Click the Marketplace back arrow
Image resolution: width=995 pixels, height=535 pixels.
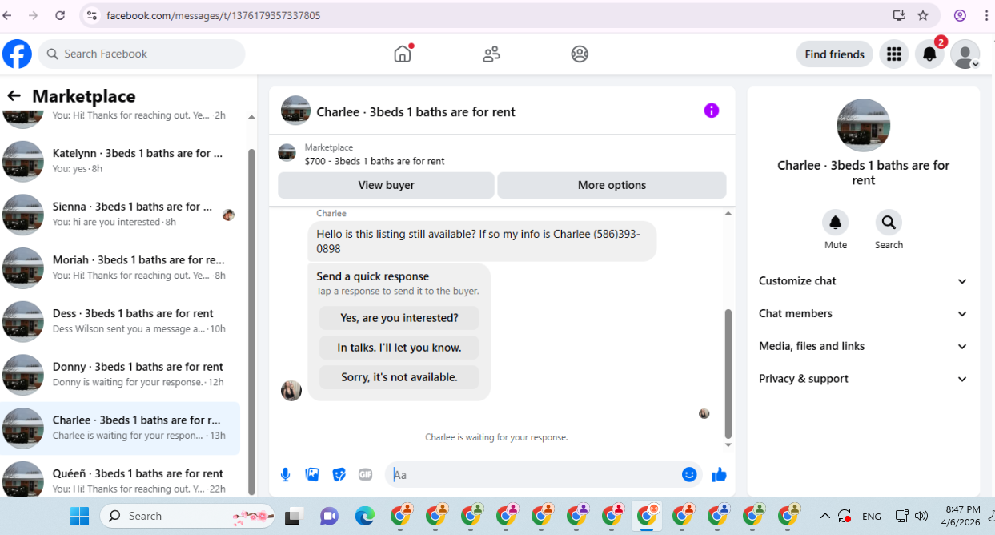[x=14, y=96]
